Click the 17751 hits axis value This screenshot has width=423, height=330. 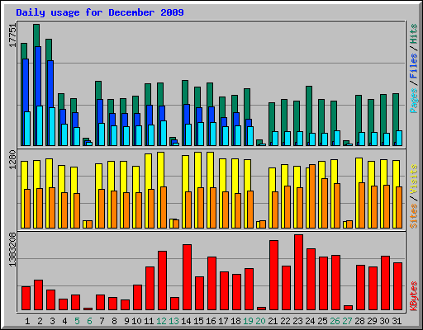click(x=13, y=35)
